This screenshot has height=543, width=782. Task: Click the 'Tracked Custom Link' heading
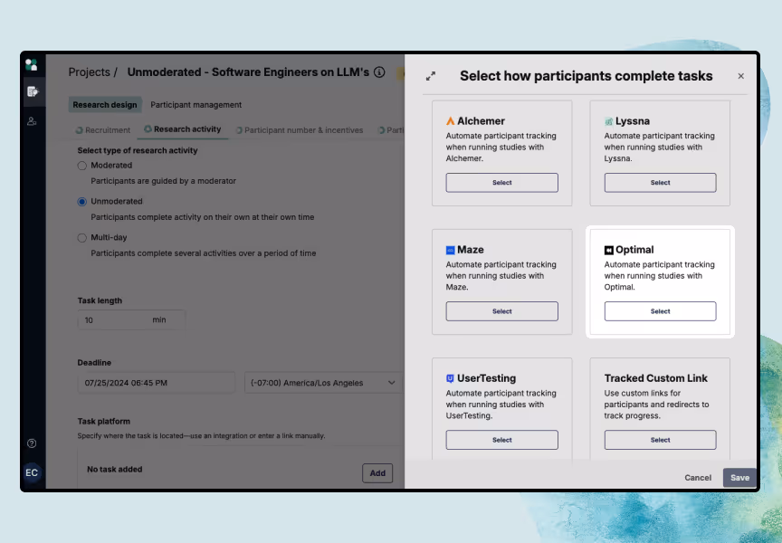click(x=656, y=378)
